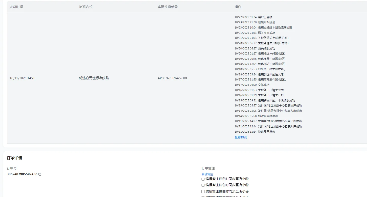
Task: Select ship time 10/11/2025 14:28
Action: pos(22,78)
